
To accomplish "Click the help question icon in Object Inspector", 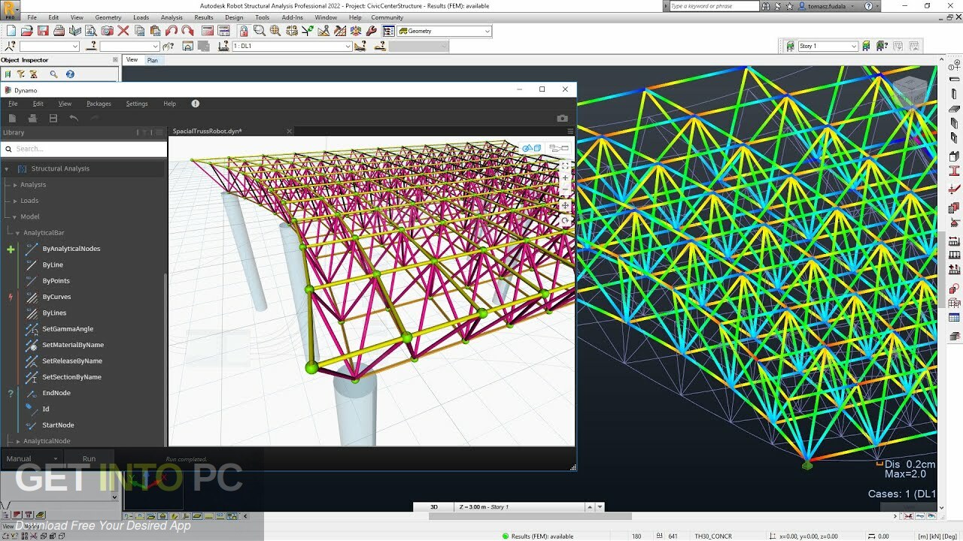I will point(70,74).
